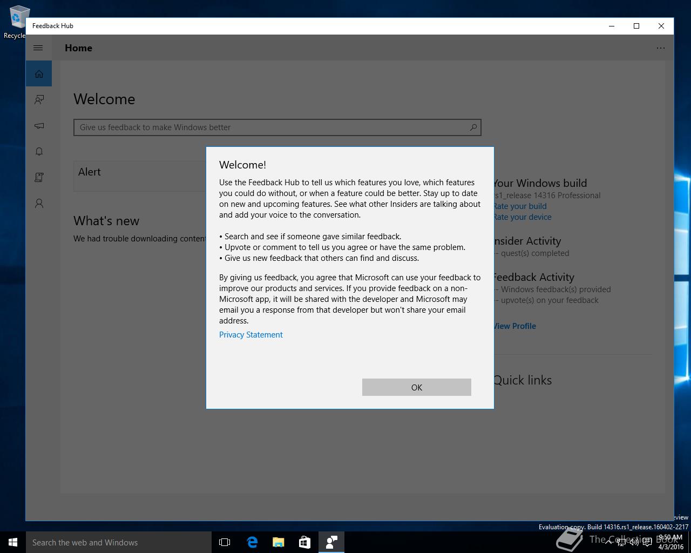Screen dimensions: 691x553
Task: Maximize the Feedback Hub window
Action: (636, 26)
